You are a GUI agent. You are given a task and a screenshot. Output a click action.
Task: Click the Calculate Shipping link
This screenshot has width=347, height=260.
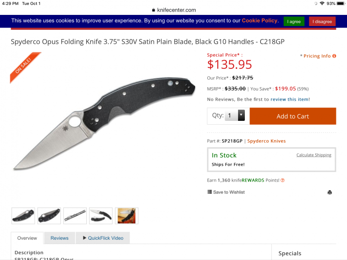coord(314,155)
